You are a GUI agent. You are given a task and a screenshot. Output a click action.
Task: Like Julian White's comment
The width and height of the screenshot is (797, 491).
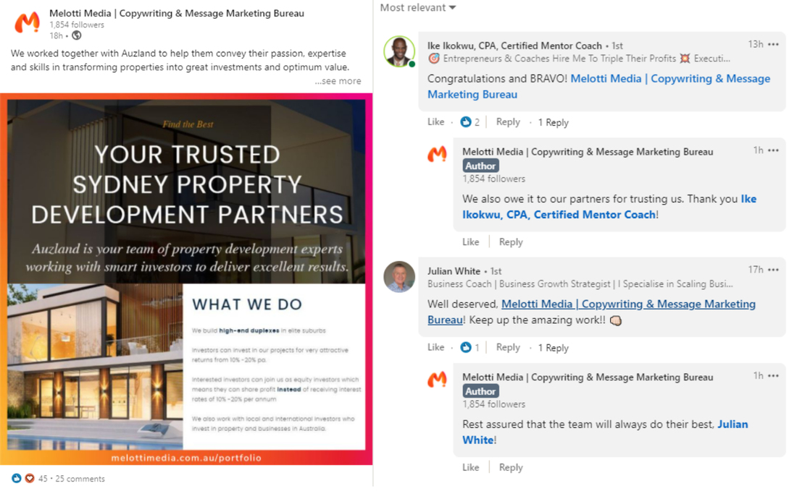tap(435, 347)
